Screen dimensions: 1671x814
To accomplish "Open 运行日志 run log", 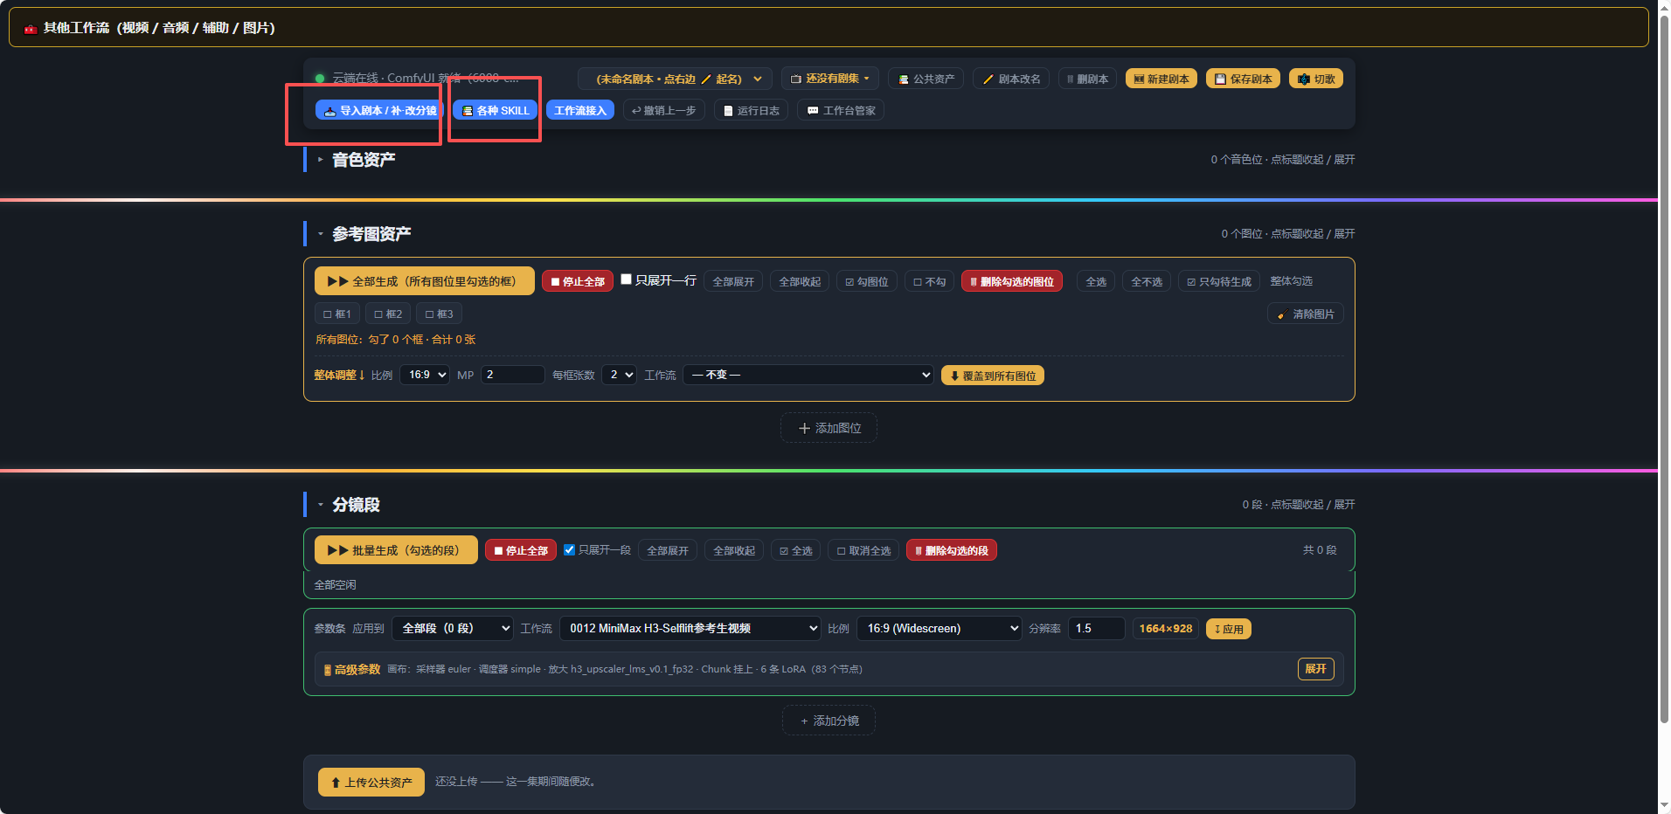I will tap(752, 111).
